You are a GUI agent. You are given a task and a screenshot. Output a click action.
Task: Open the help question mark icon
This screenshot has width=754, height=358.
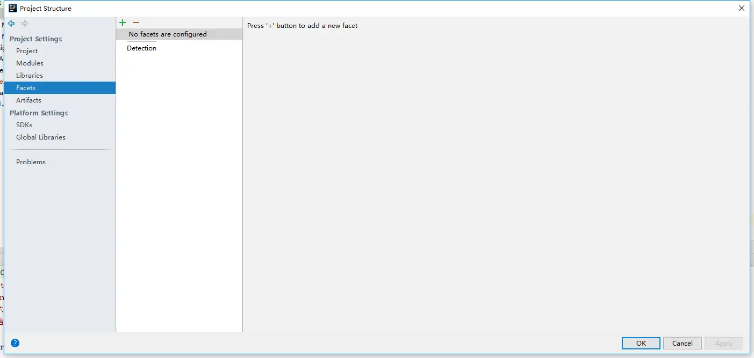(15, 343)
